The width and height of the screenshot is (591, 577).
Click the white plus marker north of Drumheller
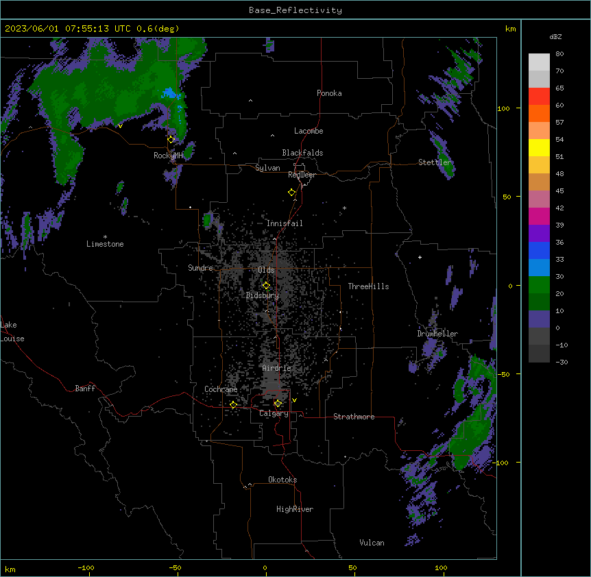420,257
